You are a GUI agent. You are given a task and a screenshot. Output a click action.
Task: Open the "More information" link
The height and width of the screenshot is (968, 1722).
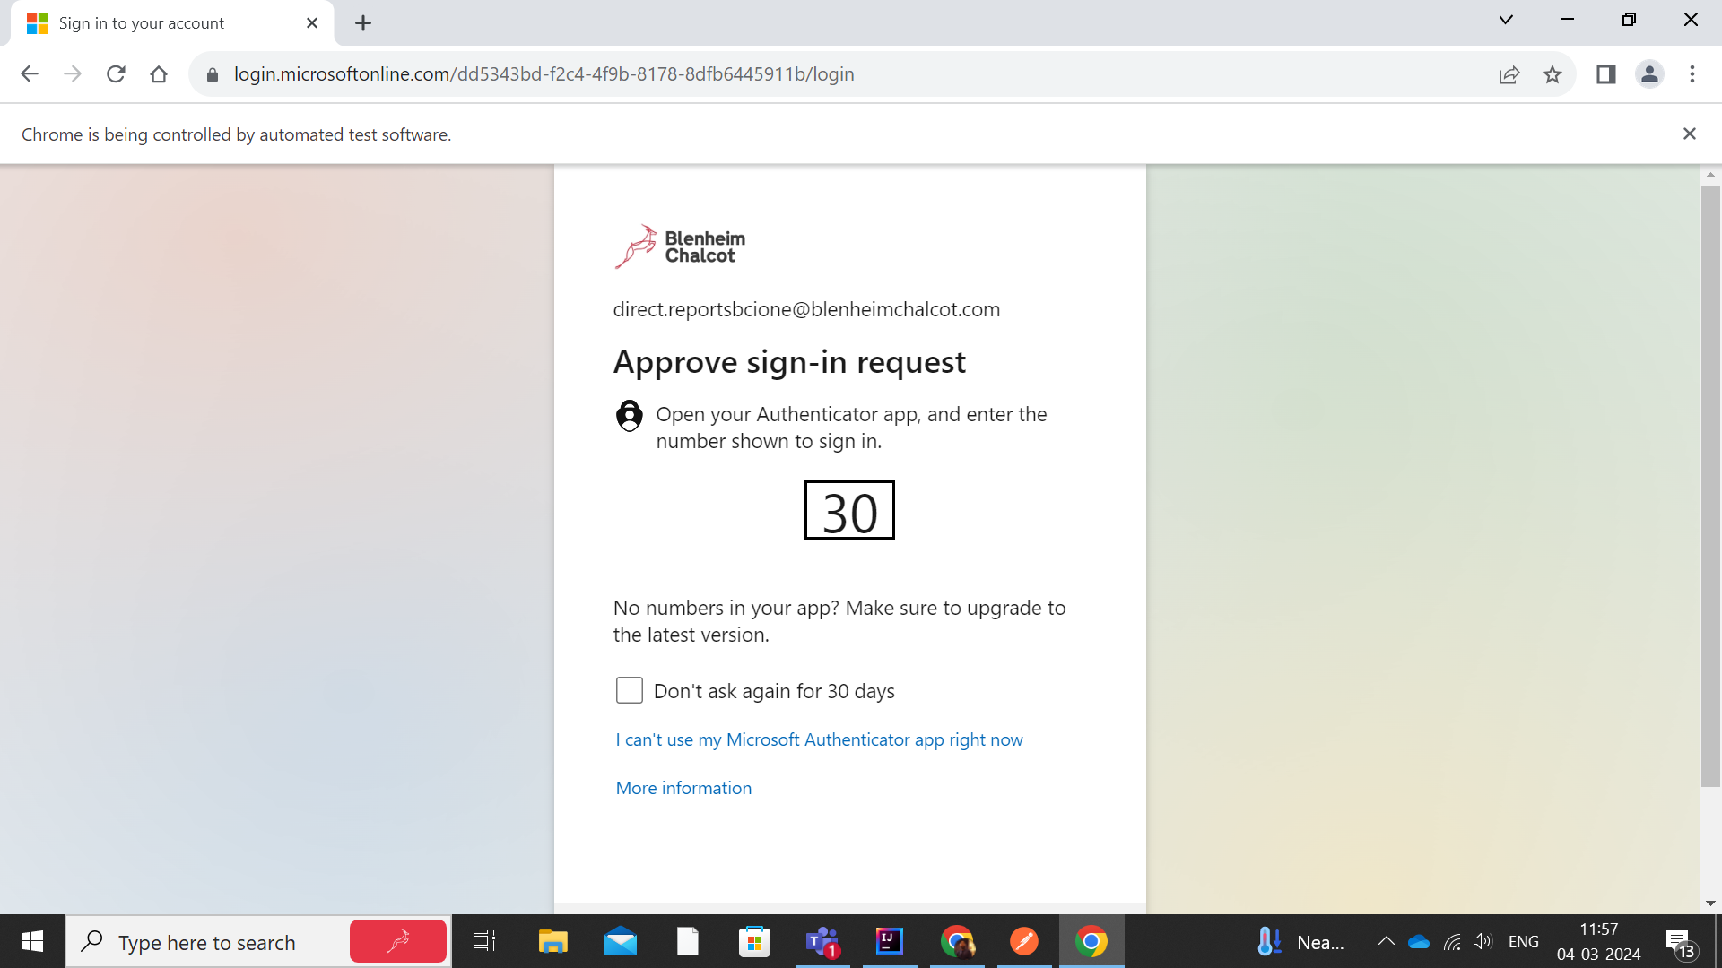click(x=683, y=788)
